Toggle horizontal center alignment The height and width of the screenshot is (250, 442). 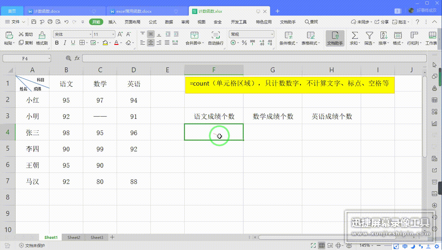[151, 43]
